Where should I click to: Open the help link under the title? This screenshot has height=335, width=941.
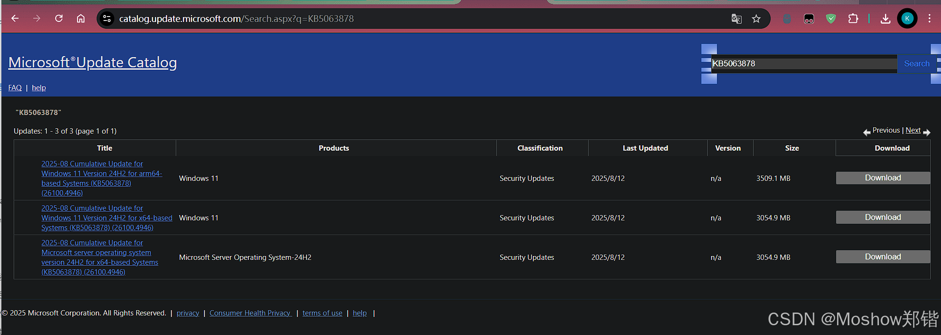click(x=39, y=88)
